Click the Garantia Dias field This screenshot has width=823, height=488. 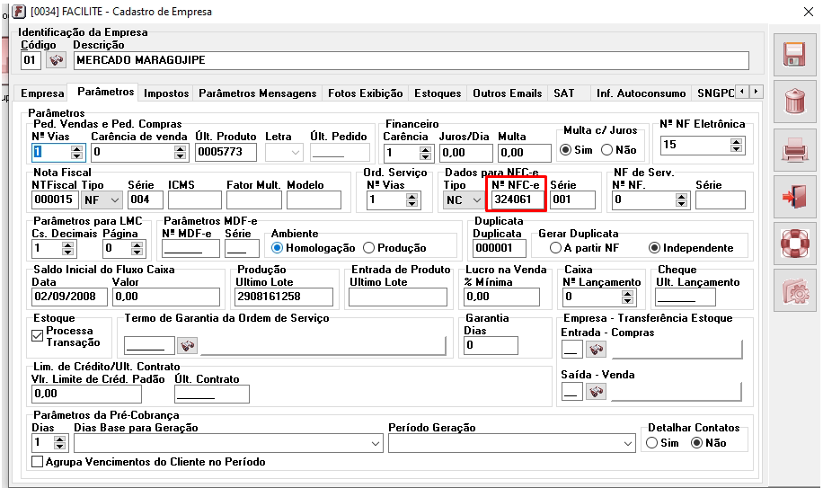tap(491, 345)
